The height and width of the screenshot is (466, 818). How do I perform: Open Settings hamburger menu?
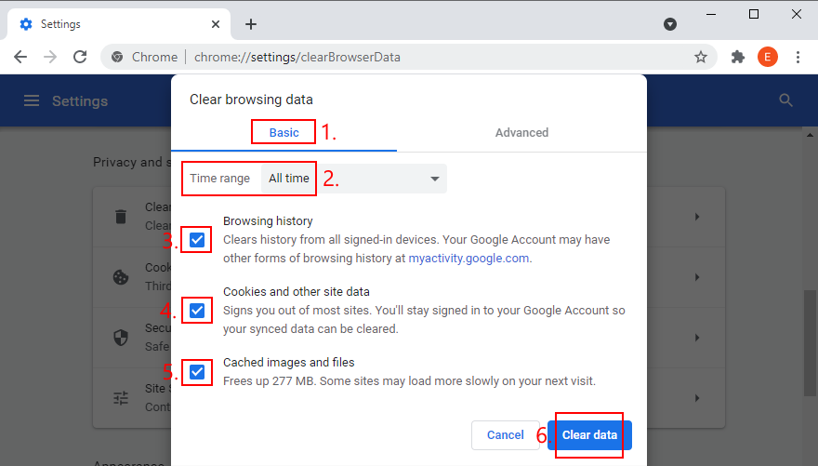click(x=32, y=100)
